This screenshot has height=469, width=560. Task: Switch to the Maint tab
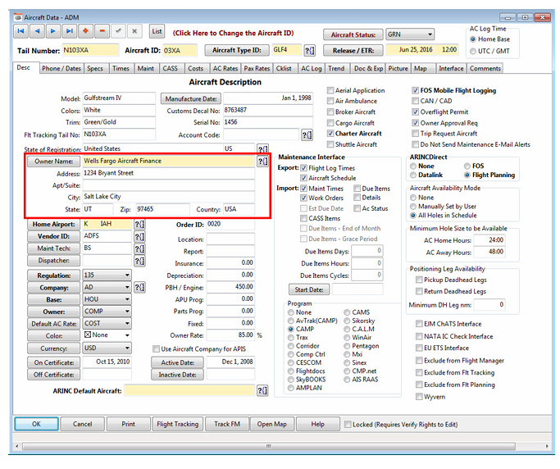[146, 68]
